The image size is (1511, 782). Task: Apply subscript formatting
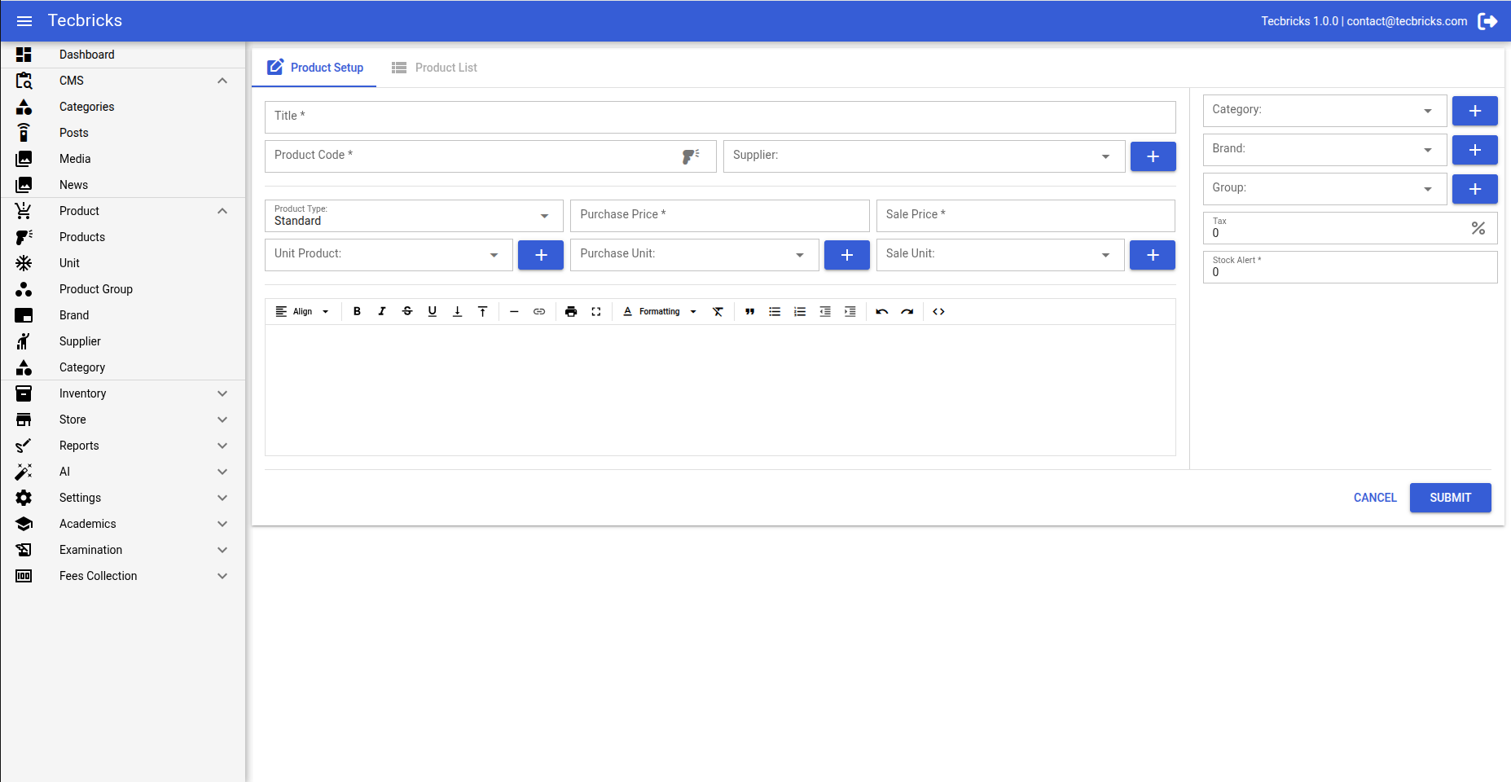(x=458, y=311)
